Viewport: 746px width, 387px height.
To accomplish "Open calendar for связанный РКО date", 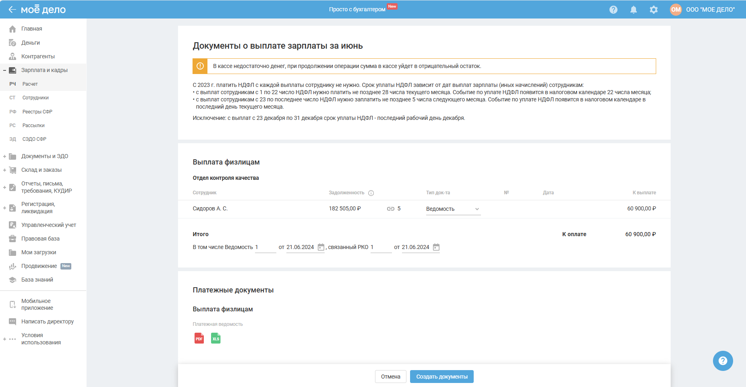I will point(436,247).
